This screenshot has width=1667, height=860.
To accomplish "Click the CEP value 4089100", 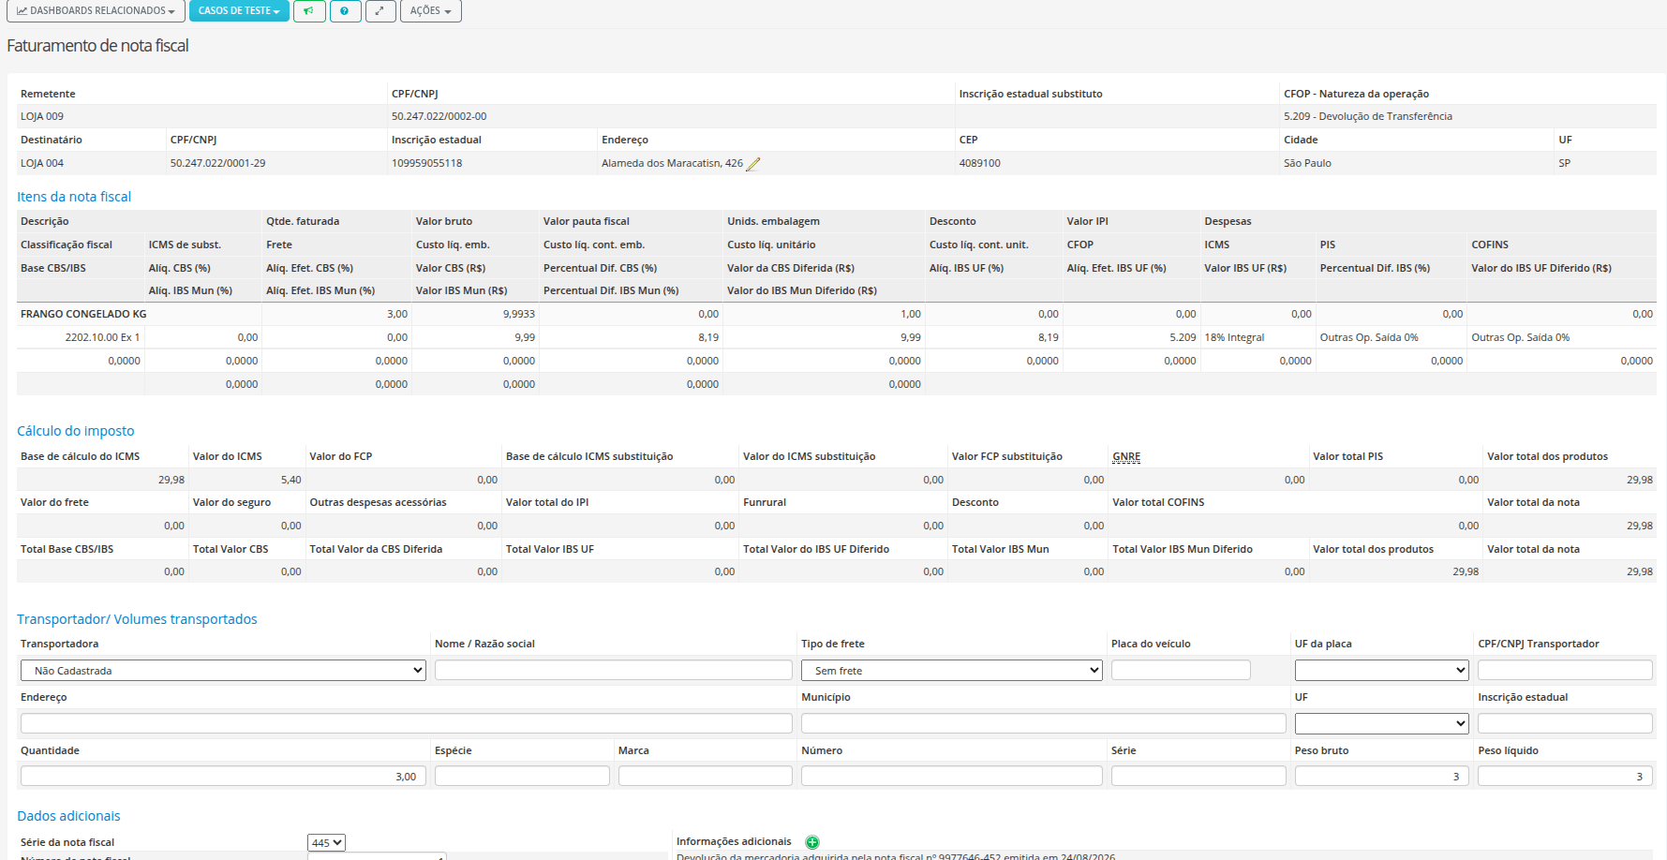I will (x=979, y=164).
